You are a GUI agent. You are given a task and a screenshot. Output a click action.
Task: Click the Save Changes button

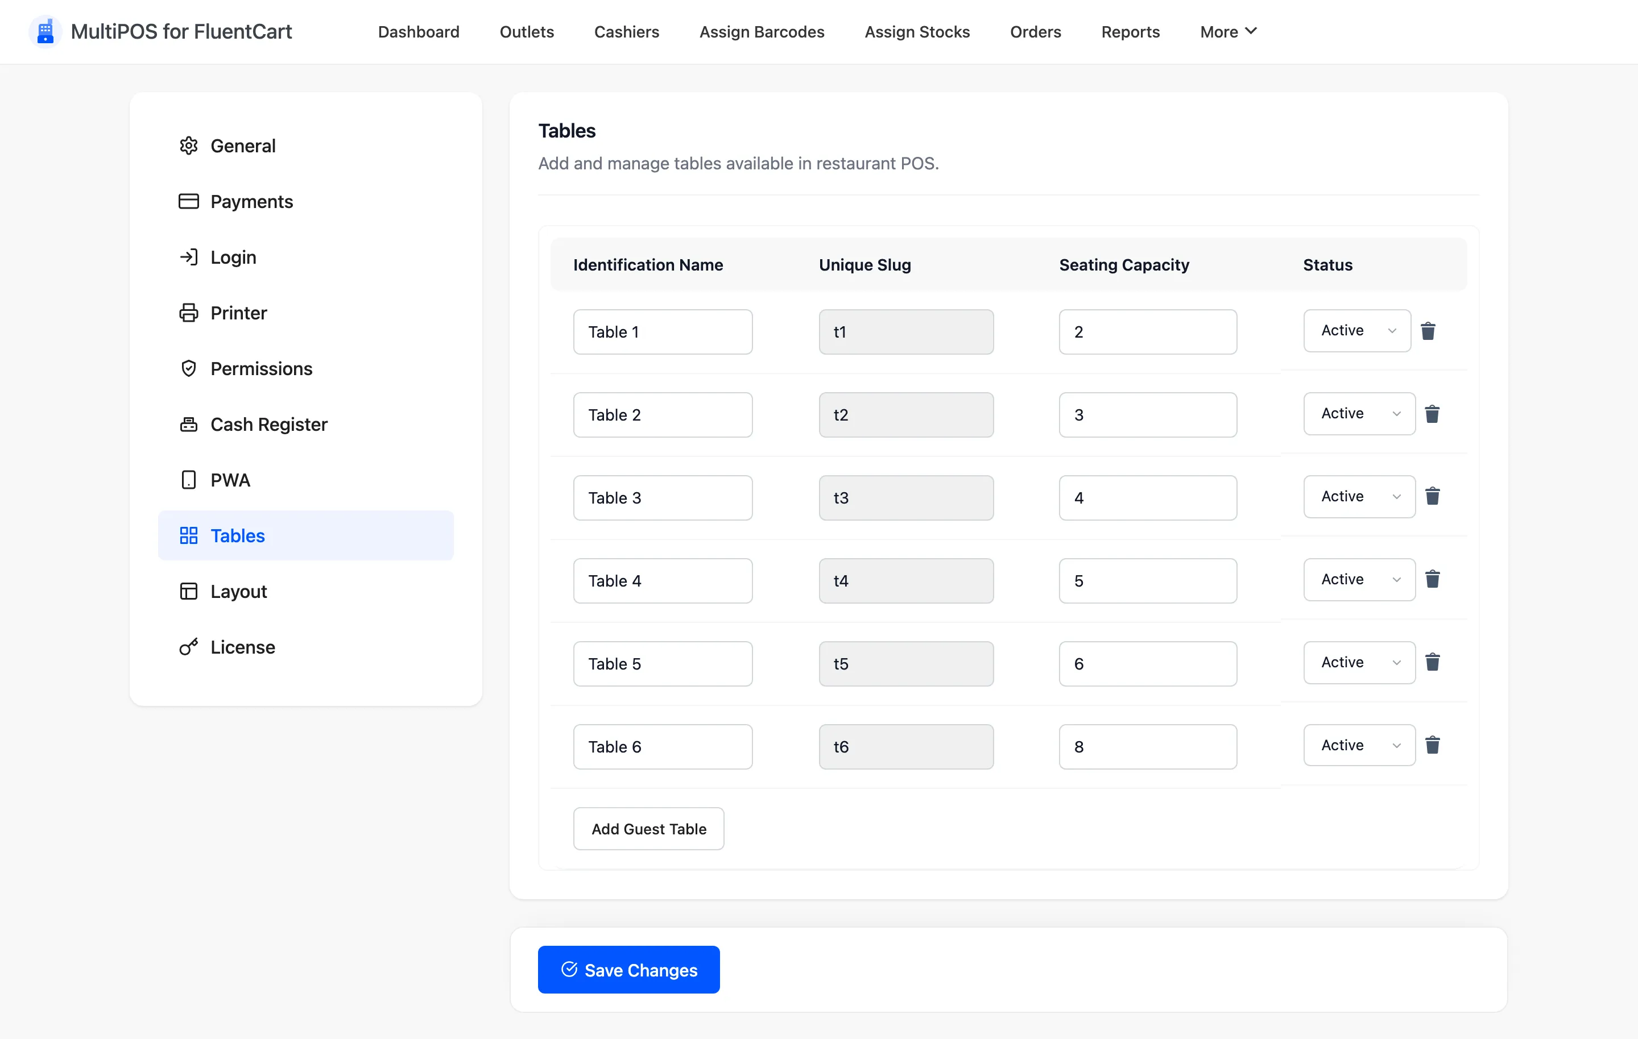click(628, 970)
